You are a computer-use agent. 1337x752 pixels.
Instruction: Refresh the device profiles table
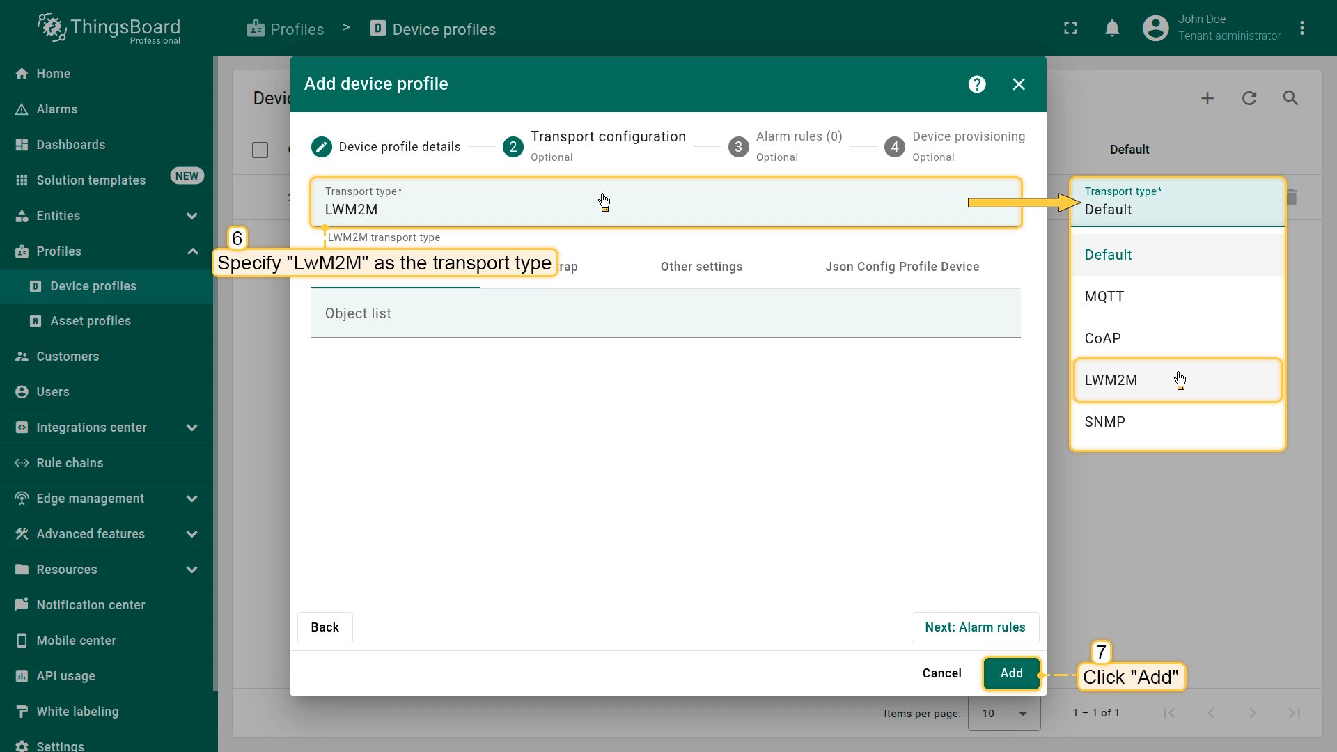point(1249,98)
